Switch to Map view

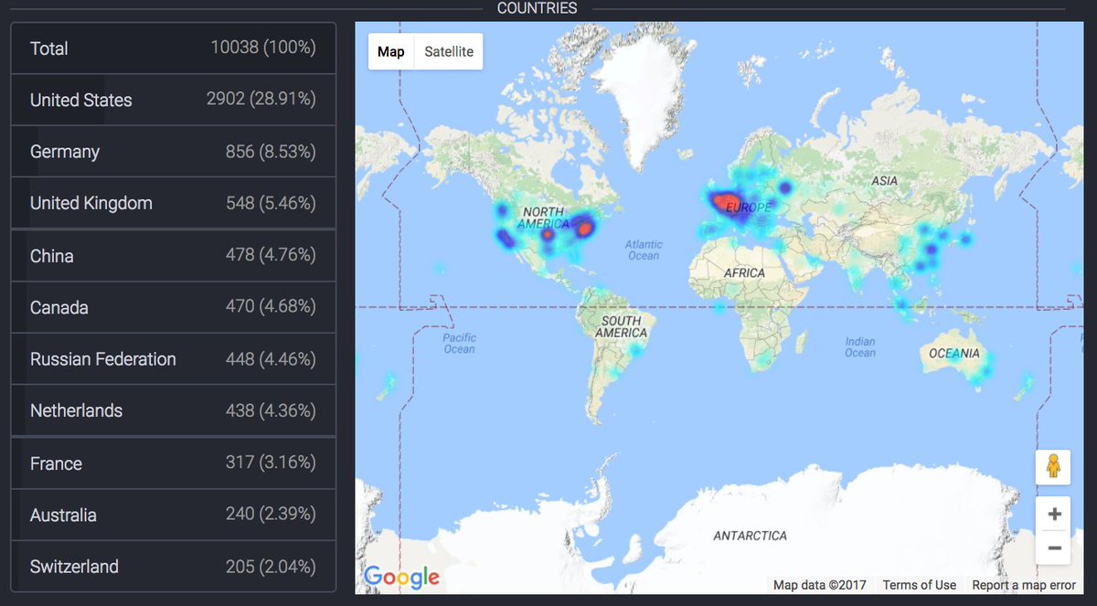tap(390, 51)
